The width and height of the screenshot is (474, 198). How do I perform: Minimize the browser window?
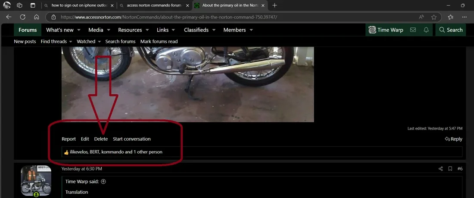[448, 6]
